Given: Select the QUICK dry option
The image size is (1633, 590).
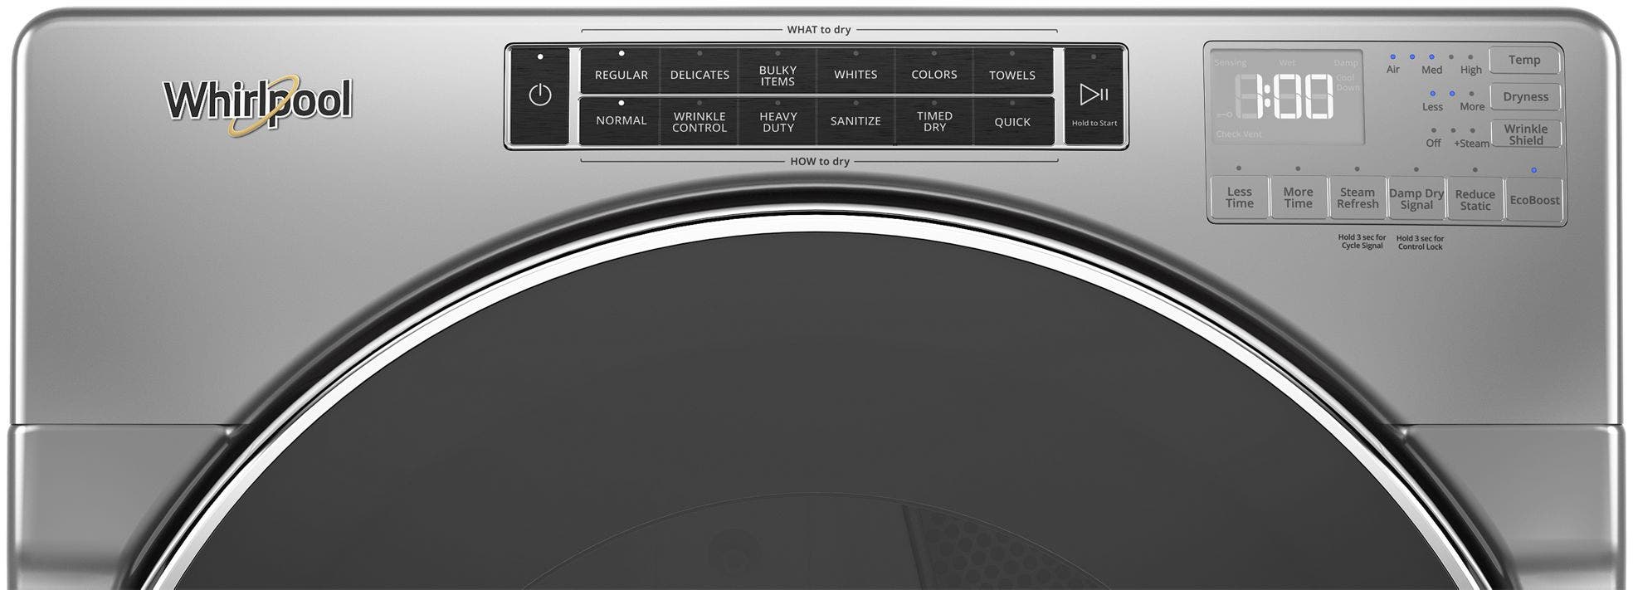Looking at the screenshot, I should coord(1012,122).
